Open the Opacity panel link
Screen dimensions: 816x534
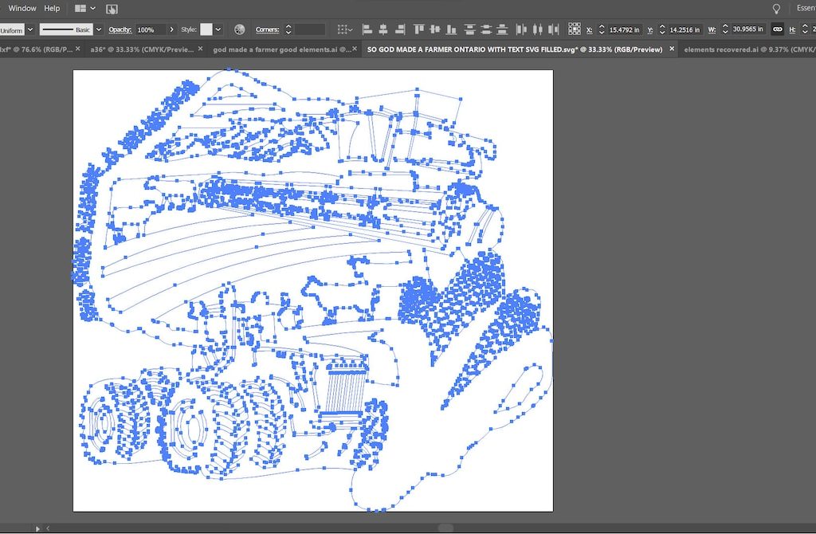120,29
